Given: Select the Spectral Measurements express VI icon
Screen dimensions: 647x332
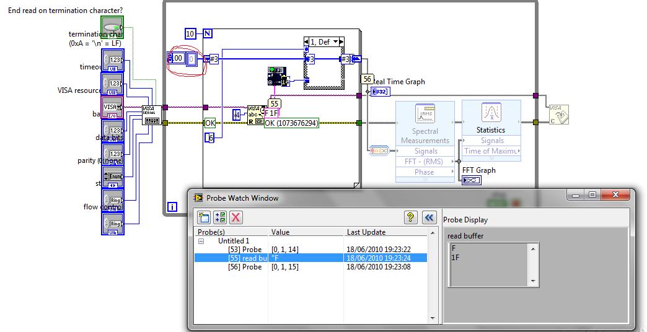Looking at the screenshot, I should point(425,114).
